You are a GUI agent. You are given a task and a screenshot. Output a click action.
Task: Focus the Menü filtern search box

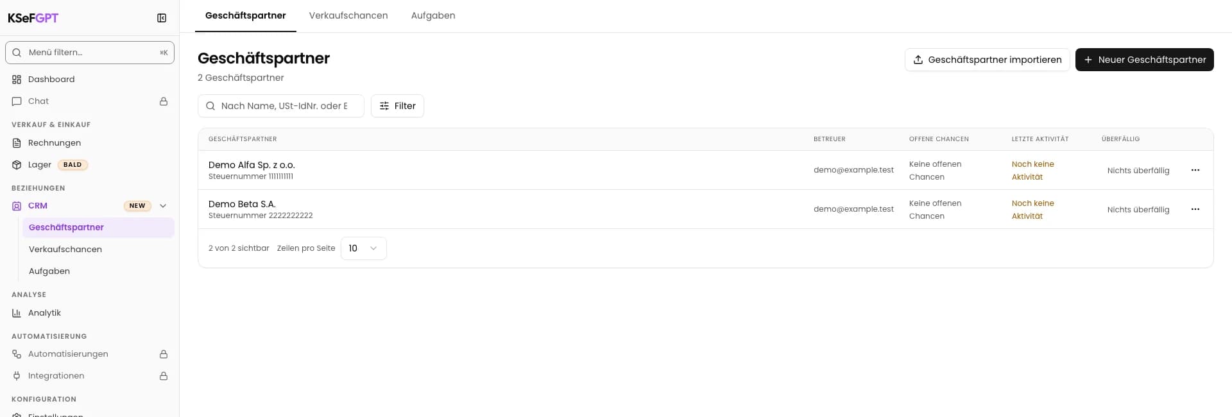[90, 53]
